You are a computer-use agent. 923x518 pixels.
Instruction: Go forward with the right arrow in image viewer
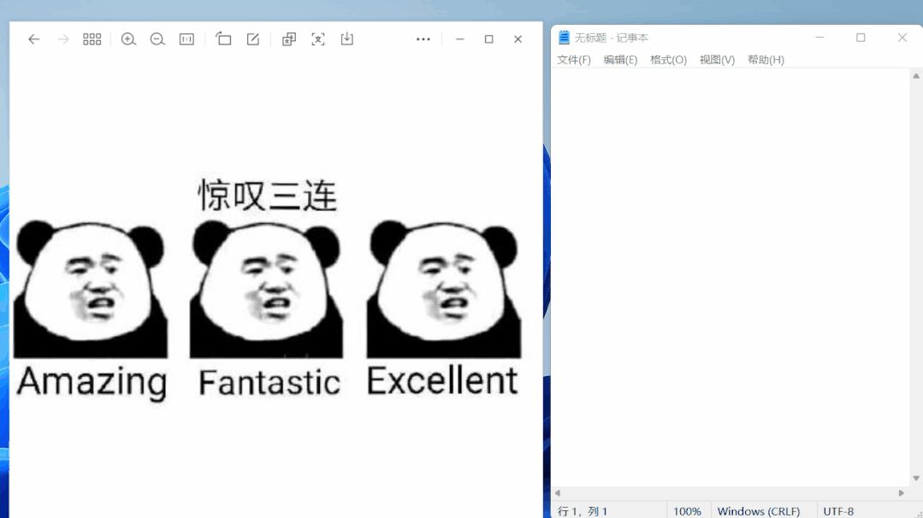pos(63,39)
